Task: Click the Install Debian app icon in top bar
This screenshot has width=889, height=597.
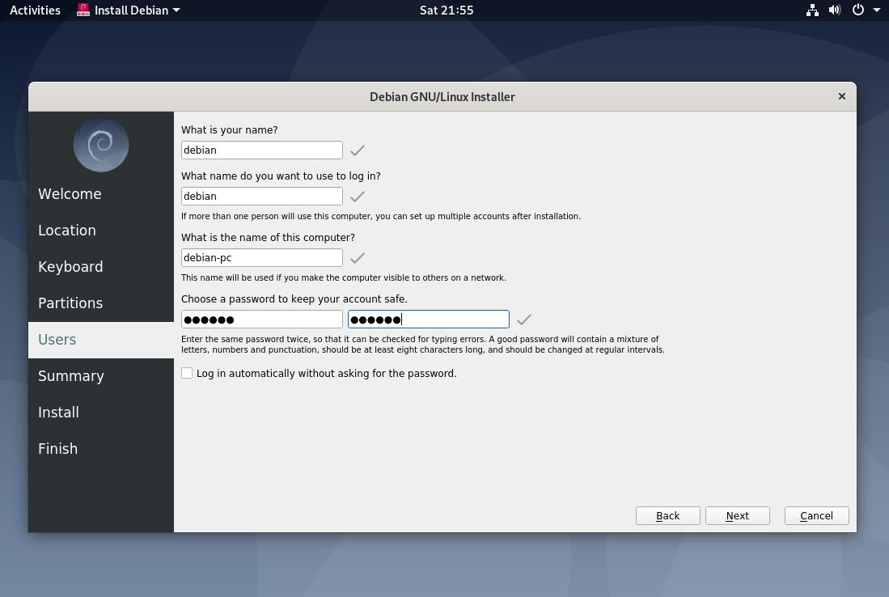Action: tap(83, 11)
